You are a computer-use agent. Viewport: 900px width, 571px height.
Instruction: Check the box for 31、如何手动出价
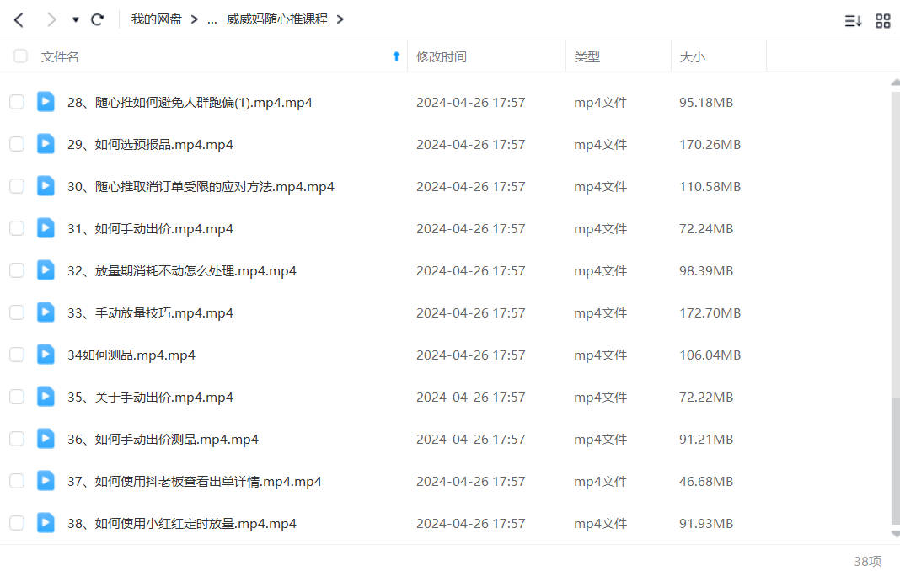17,228
